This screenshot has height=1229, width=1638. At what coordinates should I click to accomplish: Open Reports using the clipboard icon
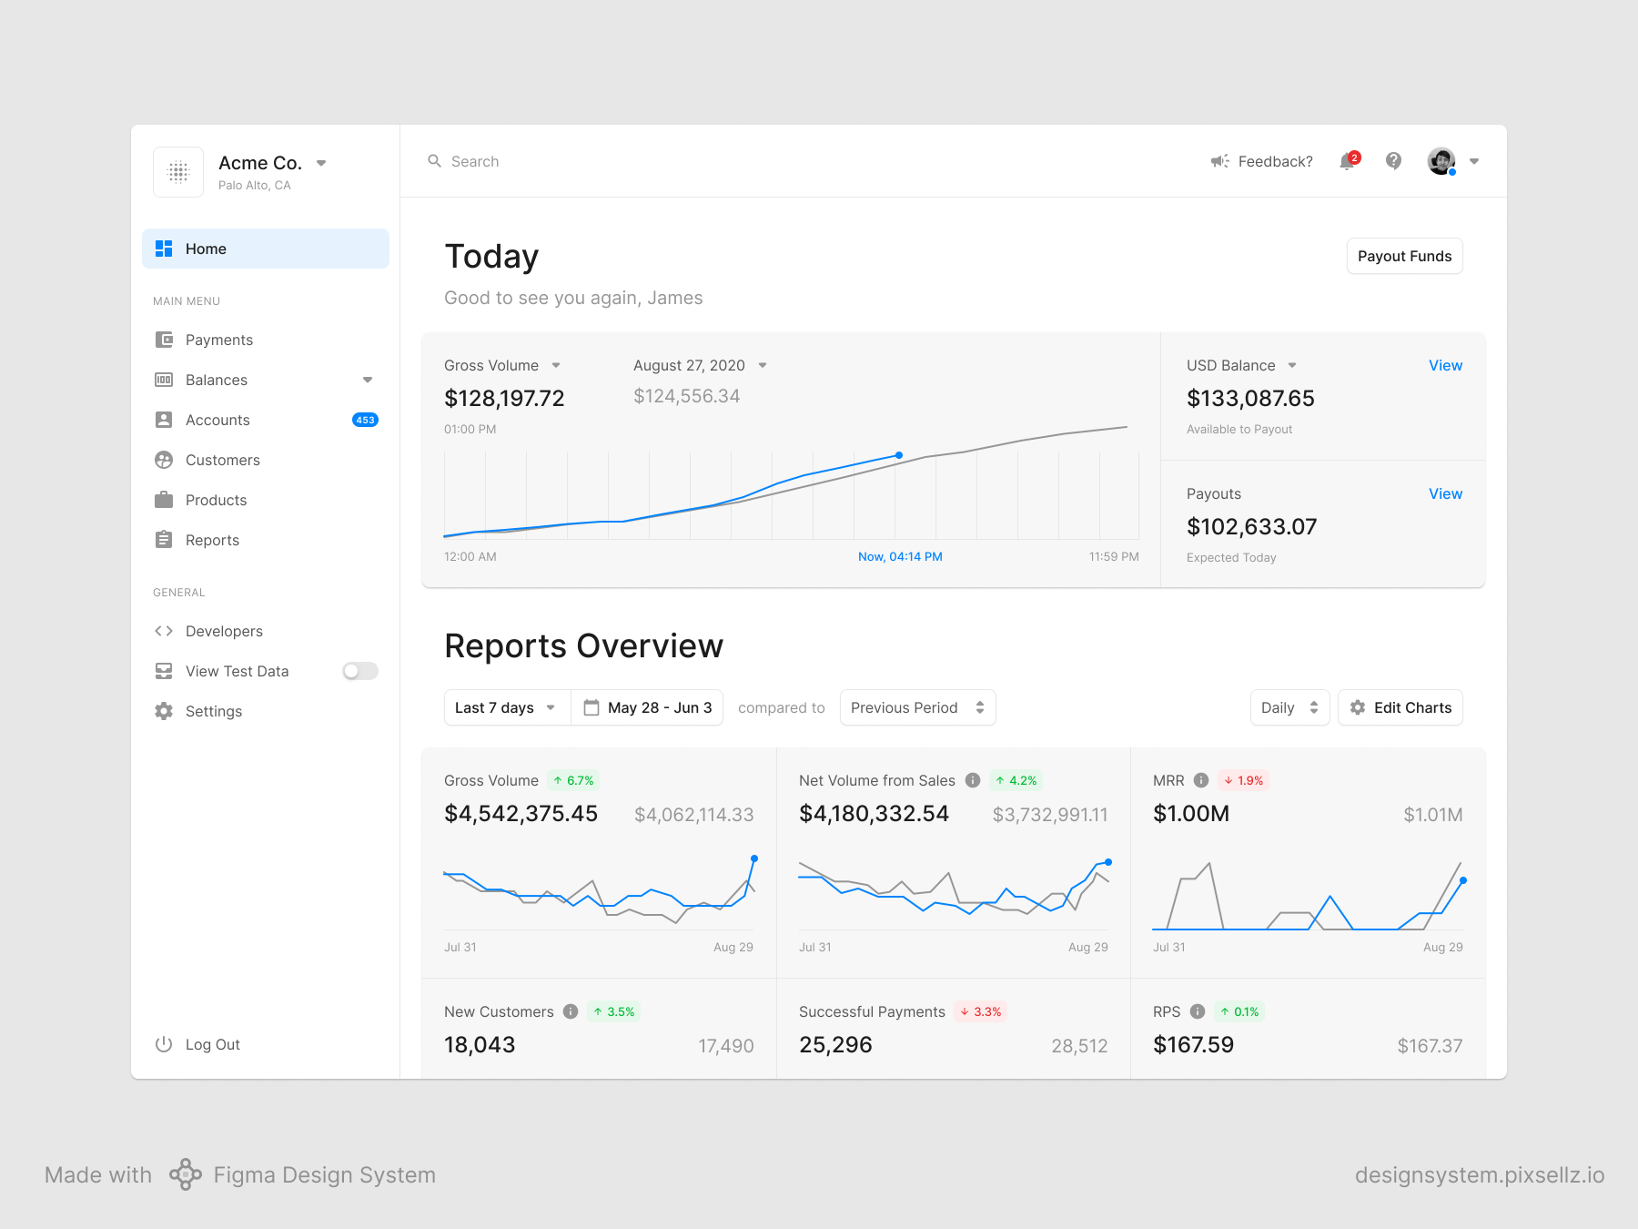click(x=164, y=540)
